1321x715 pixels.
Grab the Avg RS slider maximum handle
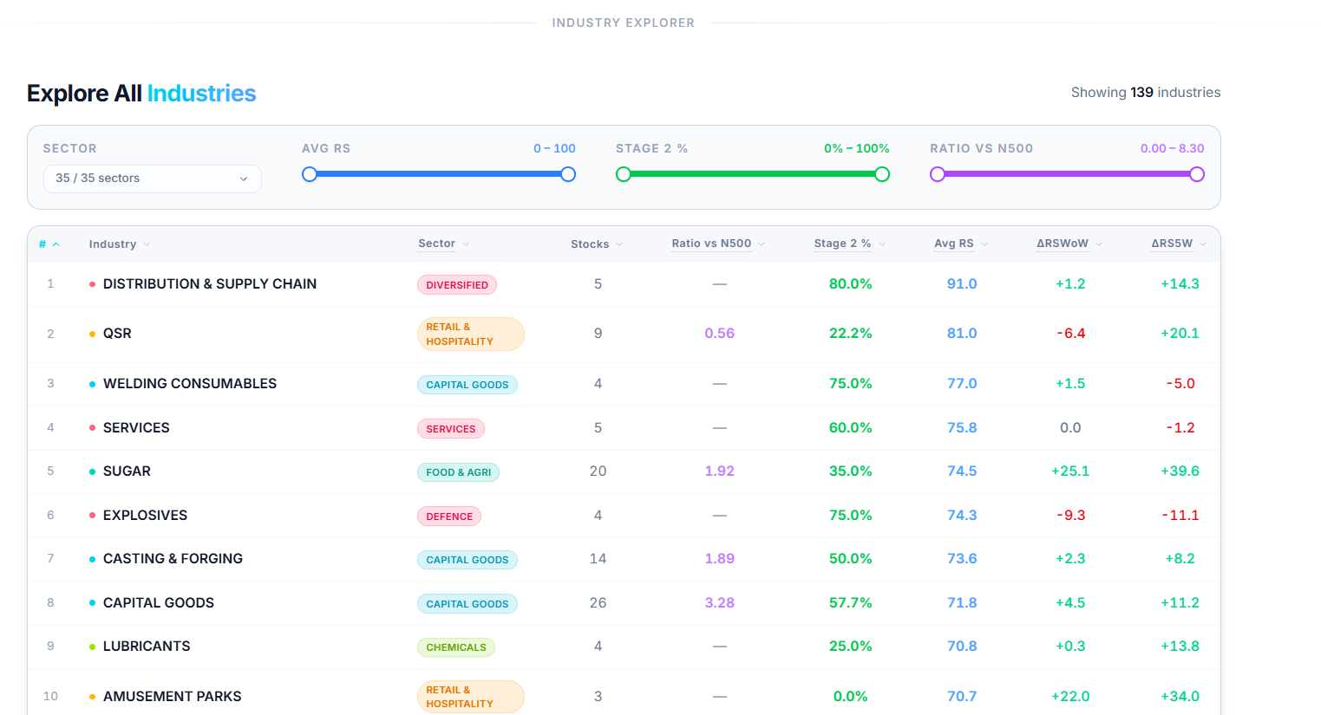coord(568,174)
